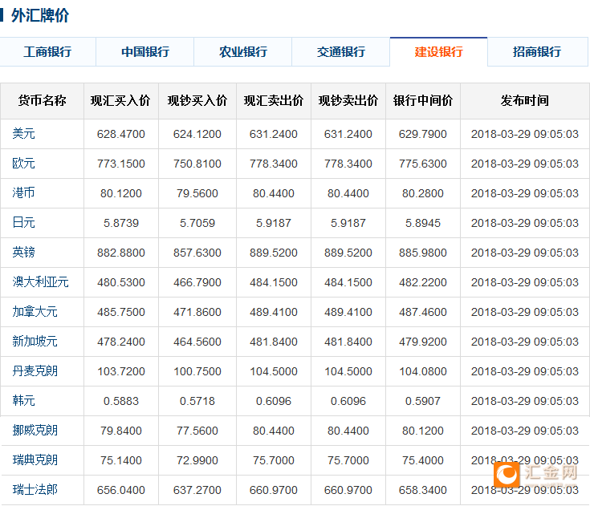Viewport: 590px width, 506px height.
Task: Click the 外汇牌价 section heading
Action: pyautogui.click(x=40, y=16)
